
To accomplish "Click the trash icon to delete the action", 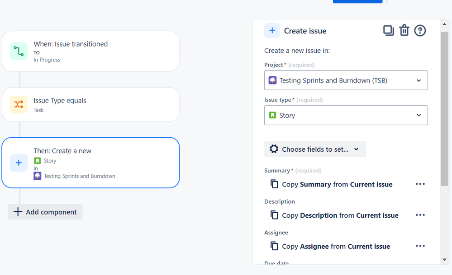I will (404, 30).
